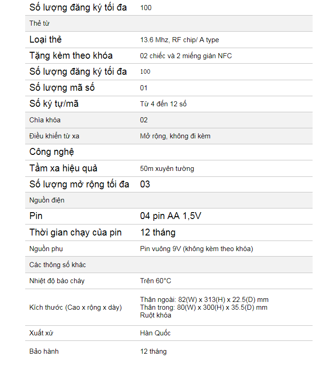
Task: Select the 'Loại thẻ' label
Action: click(45, 39)
